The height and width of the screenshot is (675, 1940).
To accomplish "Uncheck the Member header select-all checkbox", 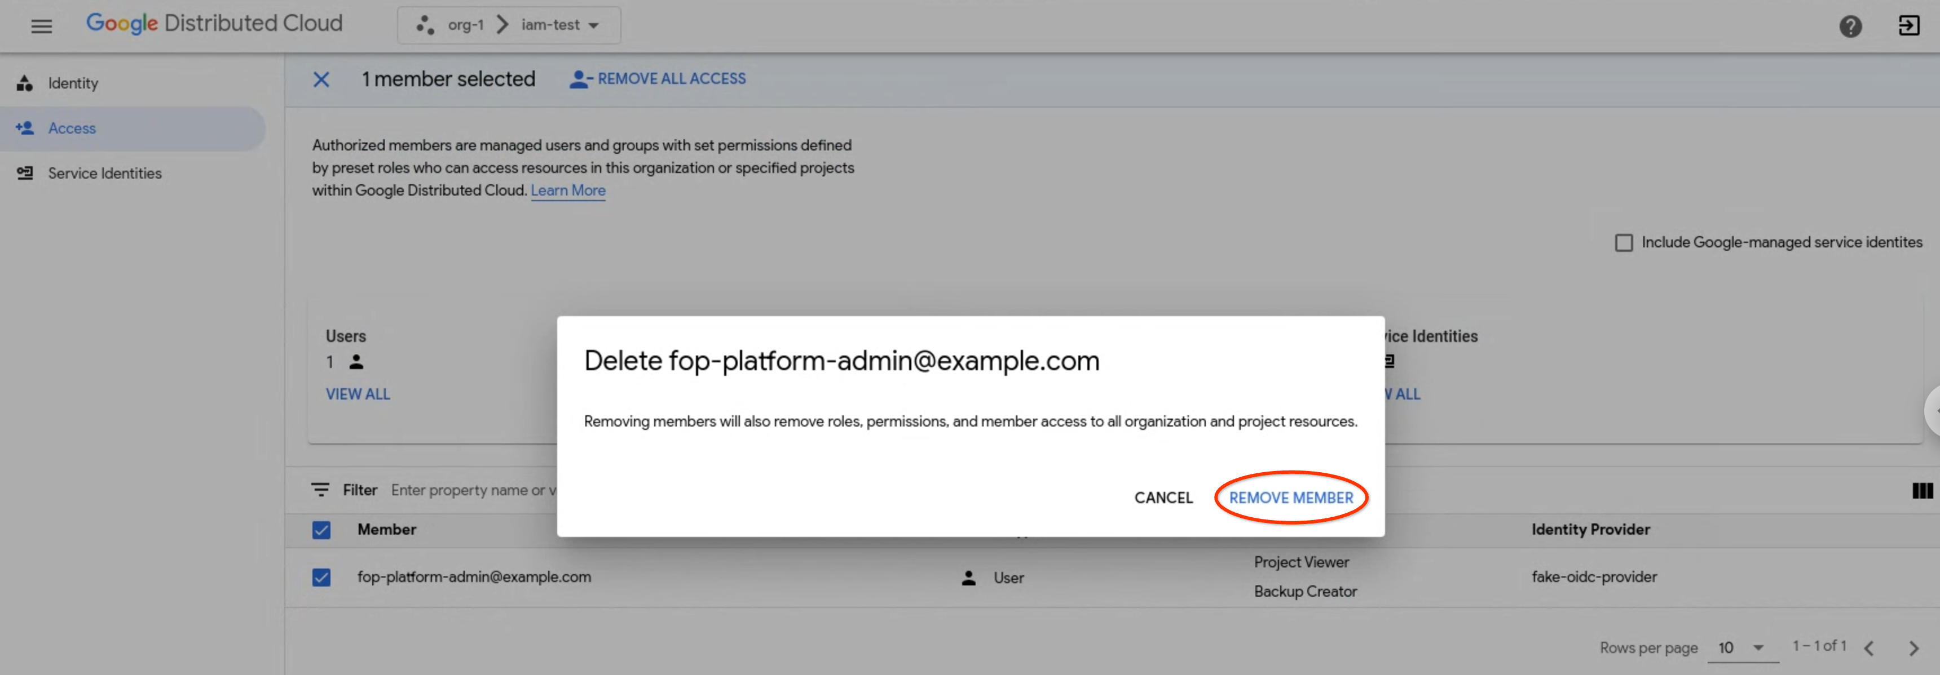I will tap(321, 530).
